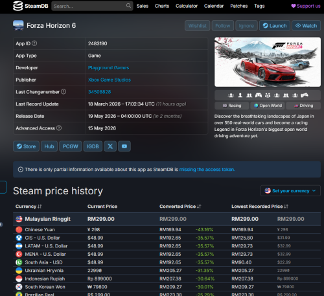Click the MENA - U.S. Dollar flag icon
The height and width of the screenshot is (296, 324).
coord(19,254)
